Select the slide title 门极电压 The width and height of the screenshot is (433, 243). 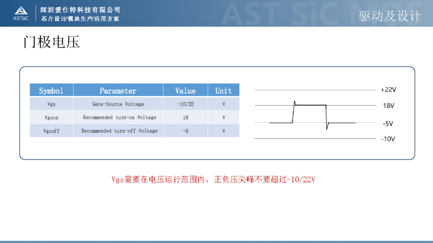tap(51, 42)
